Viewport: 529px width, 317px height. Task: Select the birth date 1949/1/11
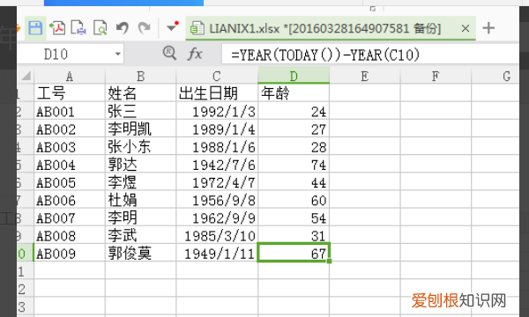[x=217, y=254]
